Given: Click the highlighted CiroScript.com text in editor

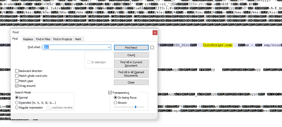Looking at the screenshot, I should [x=217, y=45].
